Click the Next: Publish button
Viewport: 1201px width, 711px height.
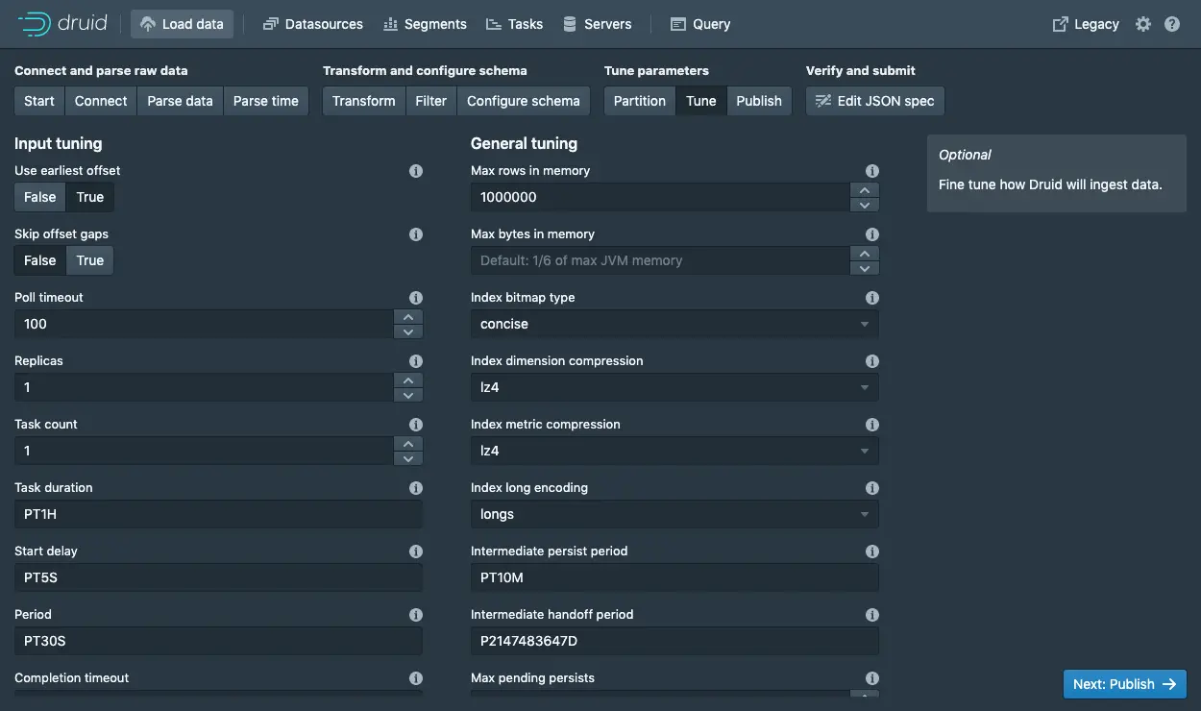click(1124, 684)
